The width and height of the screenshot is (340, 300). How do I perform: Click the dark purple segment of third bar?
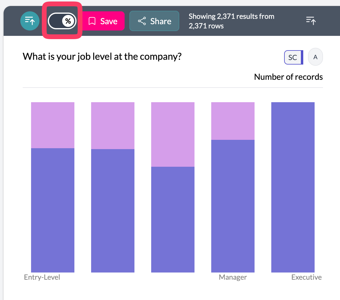(x=173, y=219)
